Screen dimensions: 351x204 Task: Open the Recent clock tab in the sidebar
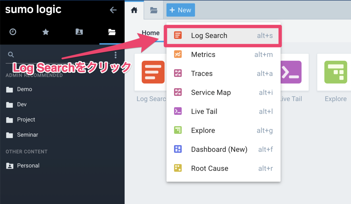tap(13, 32)
